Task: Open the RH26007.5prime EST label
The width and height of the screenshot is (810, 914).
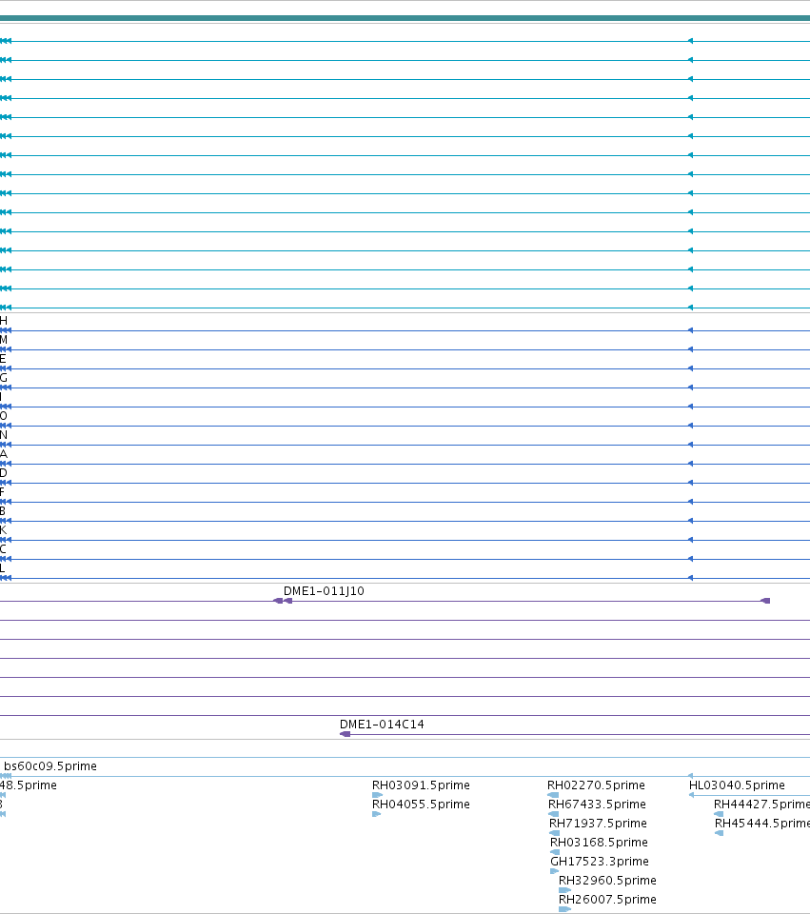Action: pyautogui.click(x=607, y=900)
